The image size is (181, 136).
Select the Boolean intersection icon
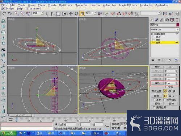174,91
